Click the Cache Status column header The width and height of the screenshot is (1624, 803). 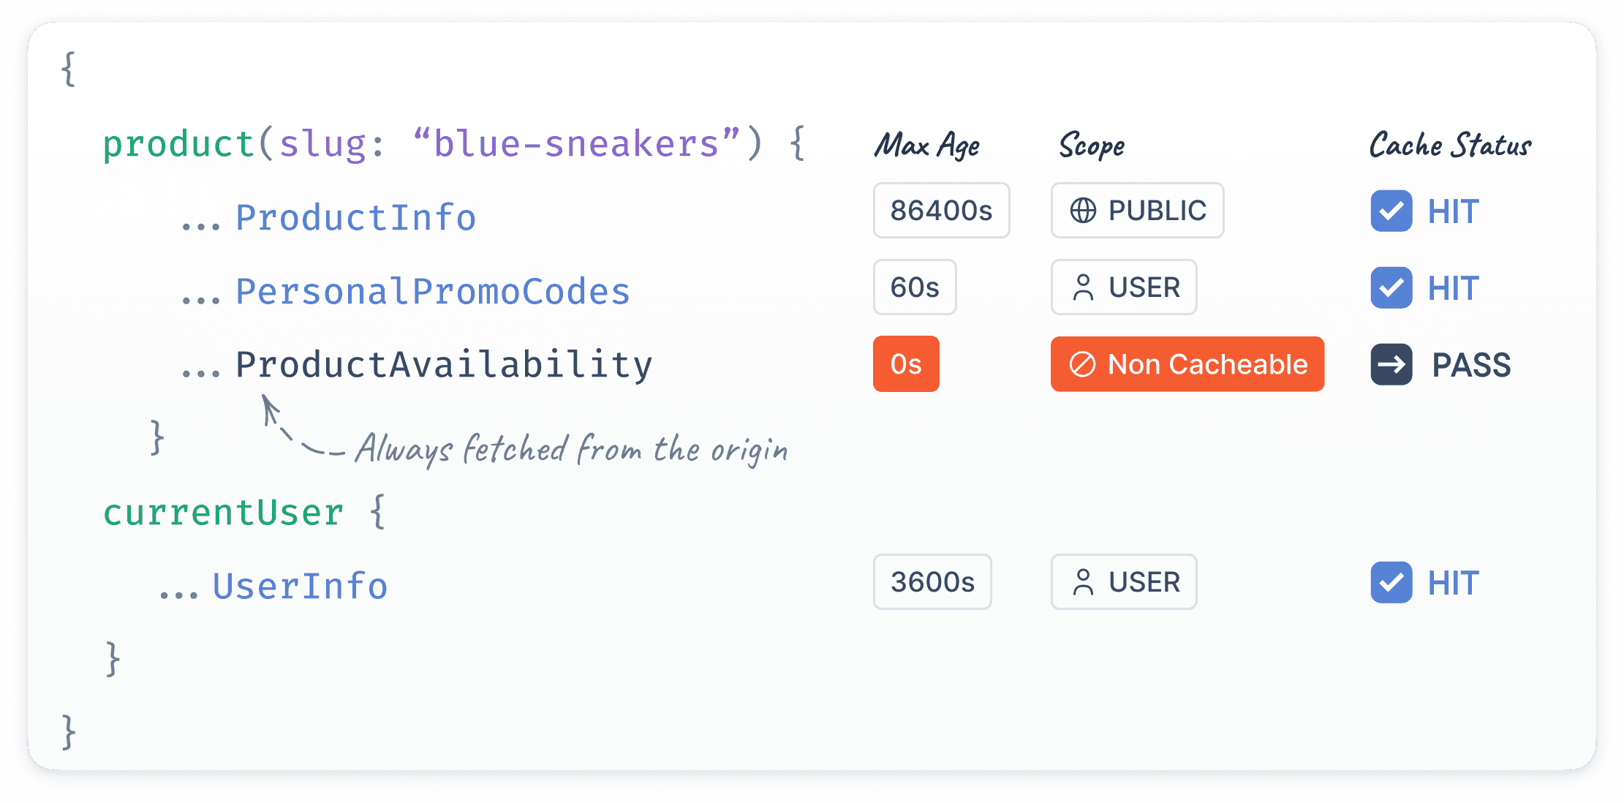point(1450,146)
